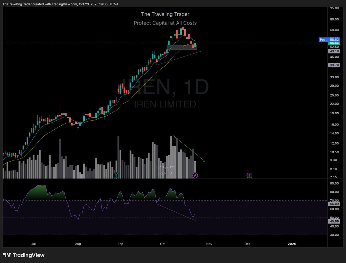Click the 23/10/2025 date text on chart
346x263 pixels.
click(x=165, y=167)
